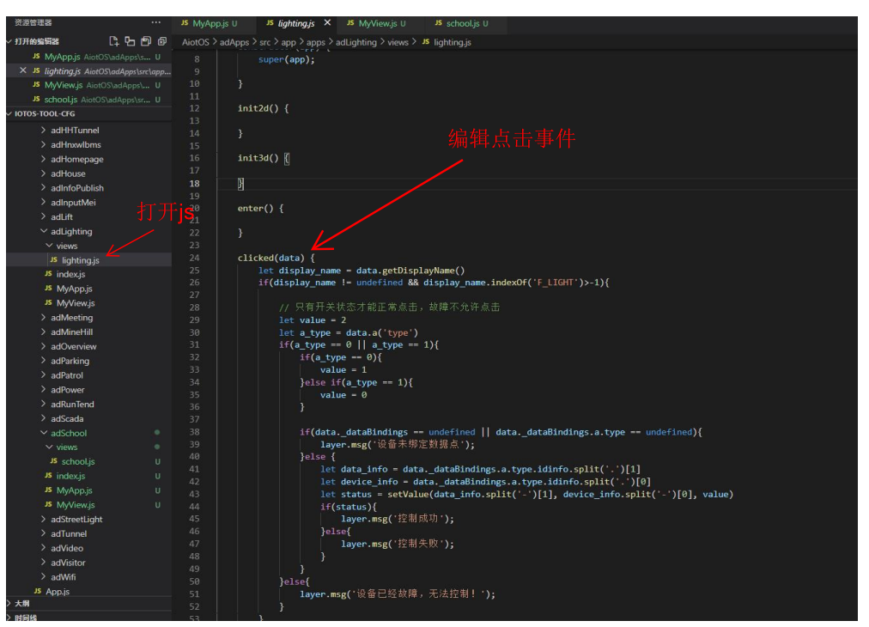Open school.js in the adSchool views folder
Image resolution: width=869 pixels, height=627 pixels.
(x=77, y=461)
